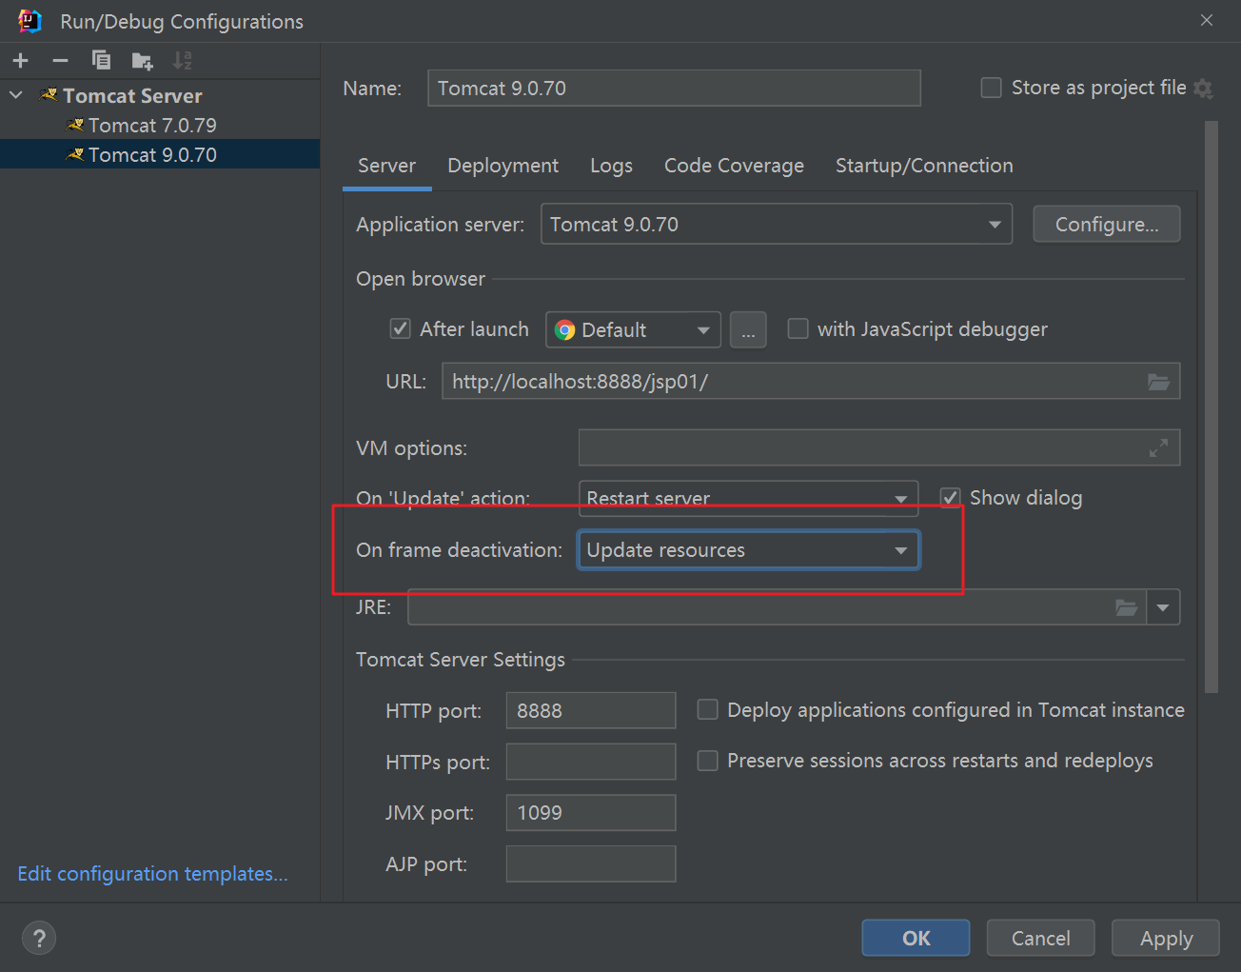Viewport: 1241px width, 972px height.
Task: Switch to the Startup/Connection tab
Action: pos(924,166)
